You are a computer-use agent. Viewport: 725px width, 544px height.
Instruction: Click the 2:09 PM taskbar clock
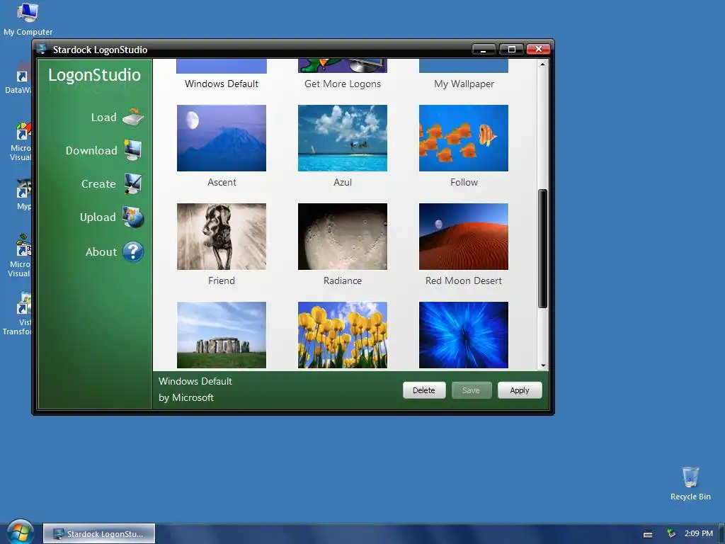point(699,533)
